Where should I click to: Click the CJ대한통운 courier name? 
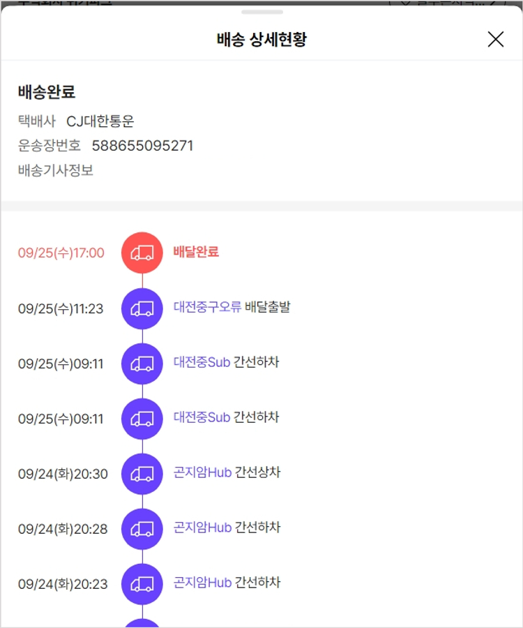click(100, 121)
